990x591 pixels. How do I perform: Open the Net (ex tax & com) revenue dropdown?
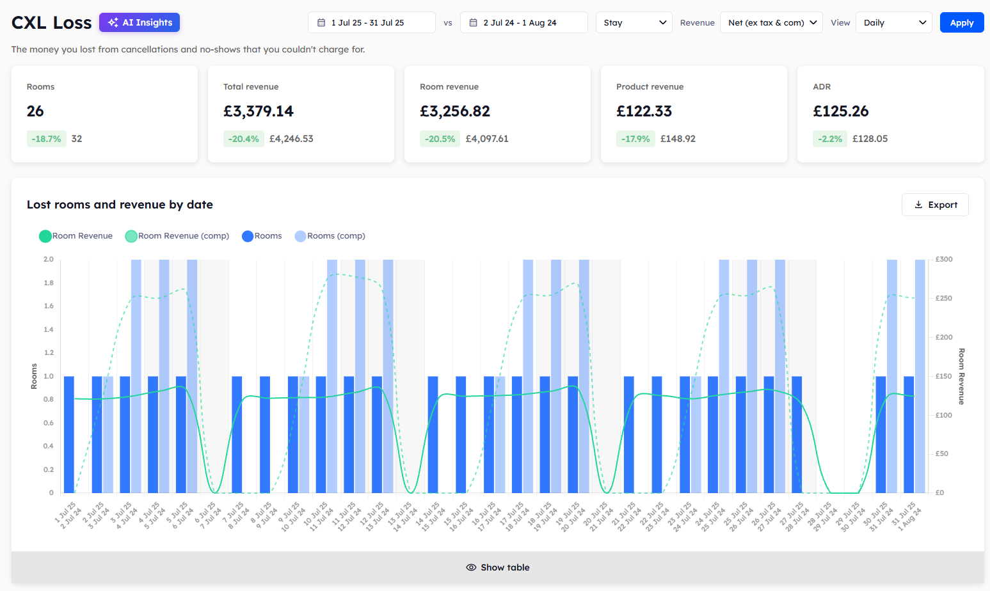(772, 22)
